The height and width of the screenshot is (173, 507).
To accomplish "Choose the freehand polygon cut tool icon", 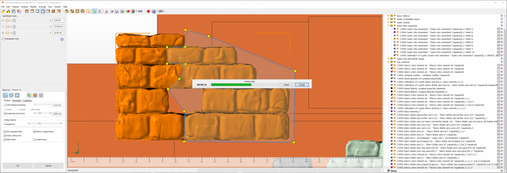I will coord(5,95).
